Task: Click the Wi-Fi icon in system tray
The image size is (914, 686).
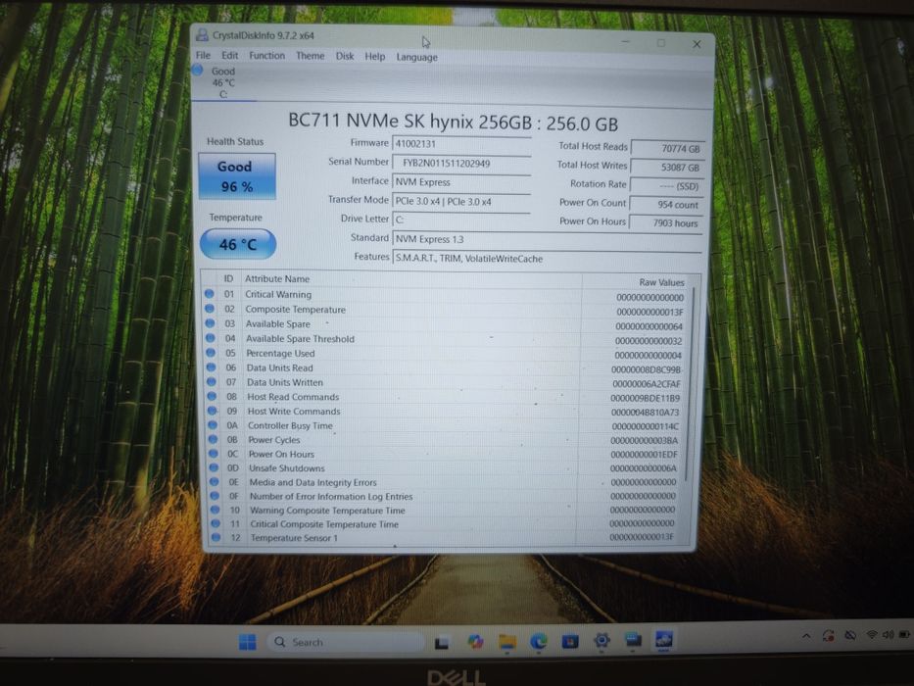Action: pos(872,635)
